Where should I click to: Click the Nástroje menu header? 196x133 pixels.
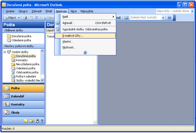(61, 11)
